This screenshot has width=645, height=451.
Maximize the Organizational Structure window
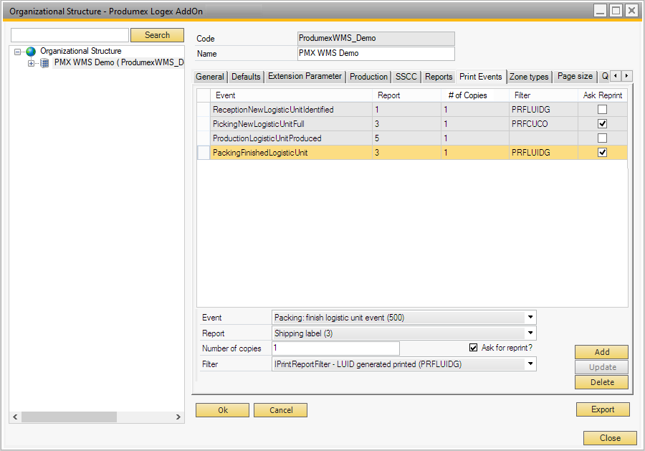(x=616, y=10)
